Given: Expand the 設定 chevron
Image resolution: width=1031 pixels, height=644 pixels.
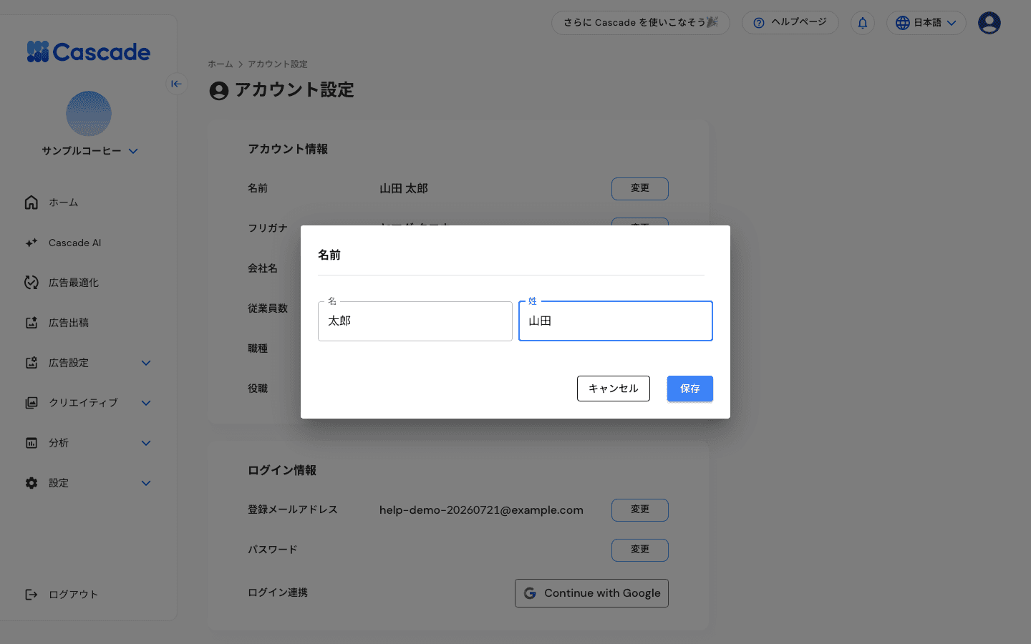Looking at the screenshot, I should 146,483.
